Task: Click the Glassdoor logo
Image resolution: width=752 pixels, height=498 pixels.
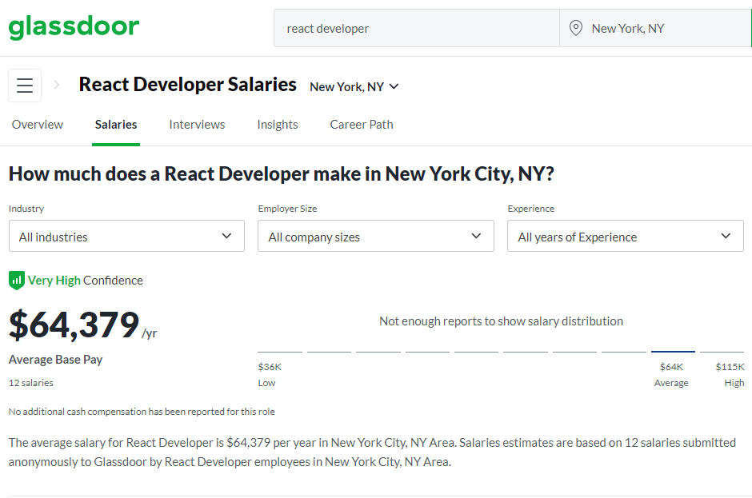Action: pos(74,27)
